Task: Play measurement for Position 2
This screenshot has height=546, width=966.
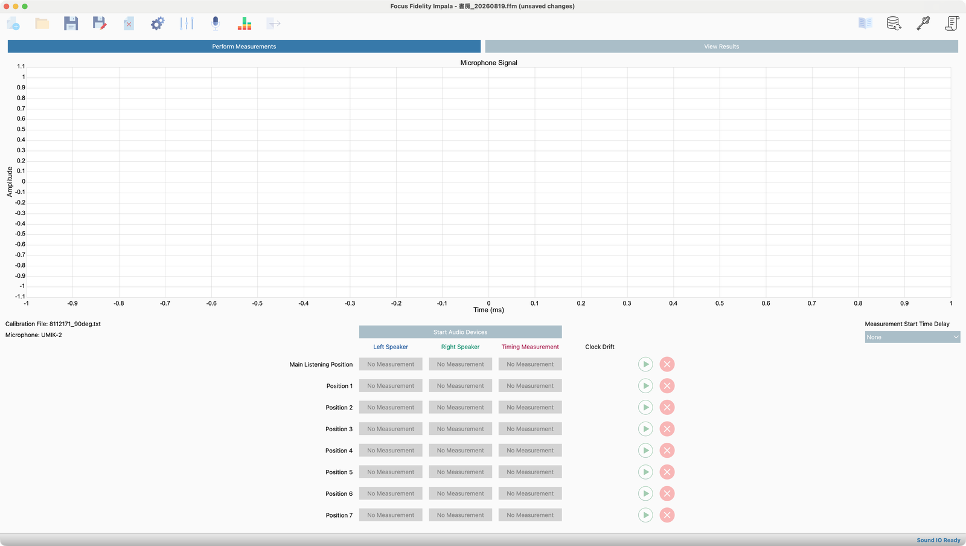Action: coord(645,408)
